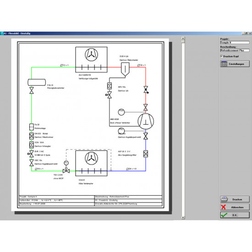
Task: Click the preview scrollbar down arrow
Action: point(183,218)
